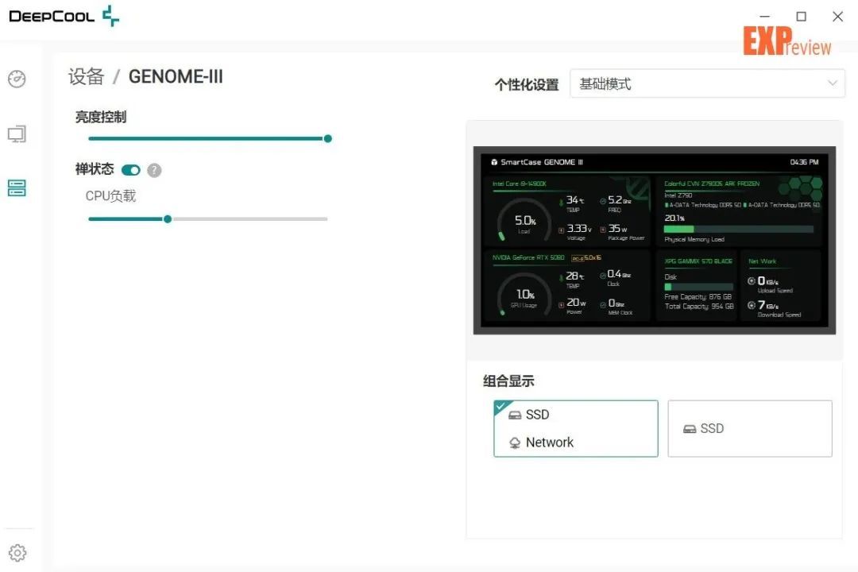Click the SSD drive icon in selected card
This screenshot has height=572, width=858.
pyautogui.click(x=515, y=415)
